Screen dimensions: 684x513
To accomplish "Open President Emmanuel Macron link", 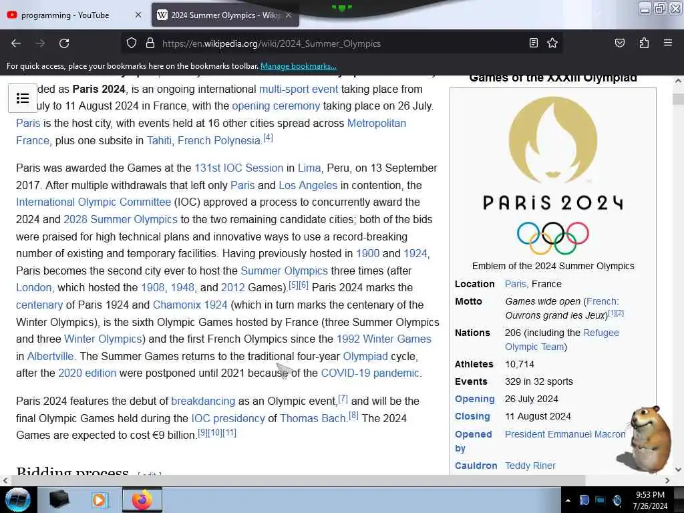I will (x=565, y=434).
